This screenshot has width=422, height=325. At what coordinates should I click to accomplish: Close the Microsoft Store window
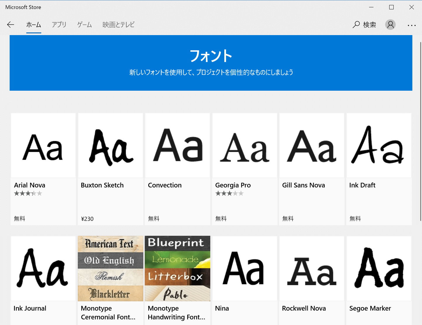[x=411, y=7]
